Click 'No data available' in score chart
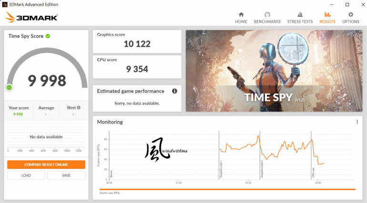The height and width of the screenshot is (203, 367). click(46, 137)
